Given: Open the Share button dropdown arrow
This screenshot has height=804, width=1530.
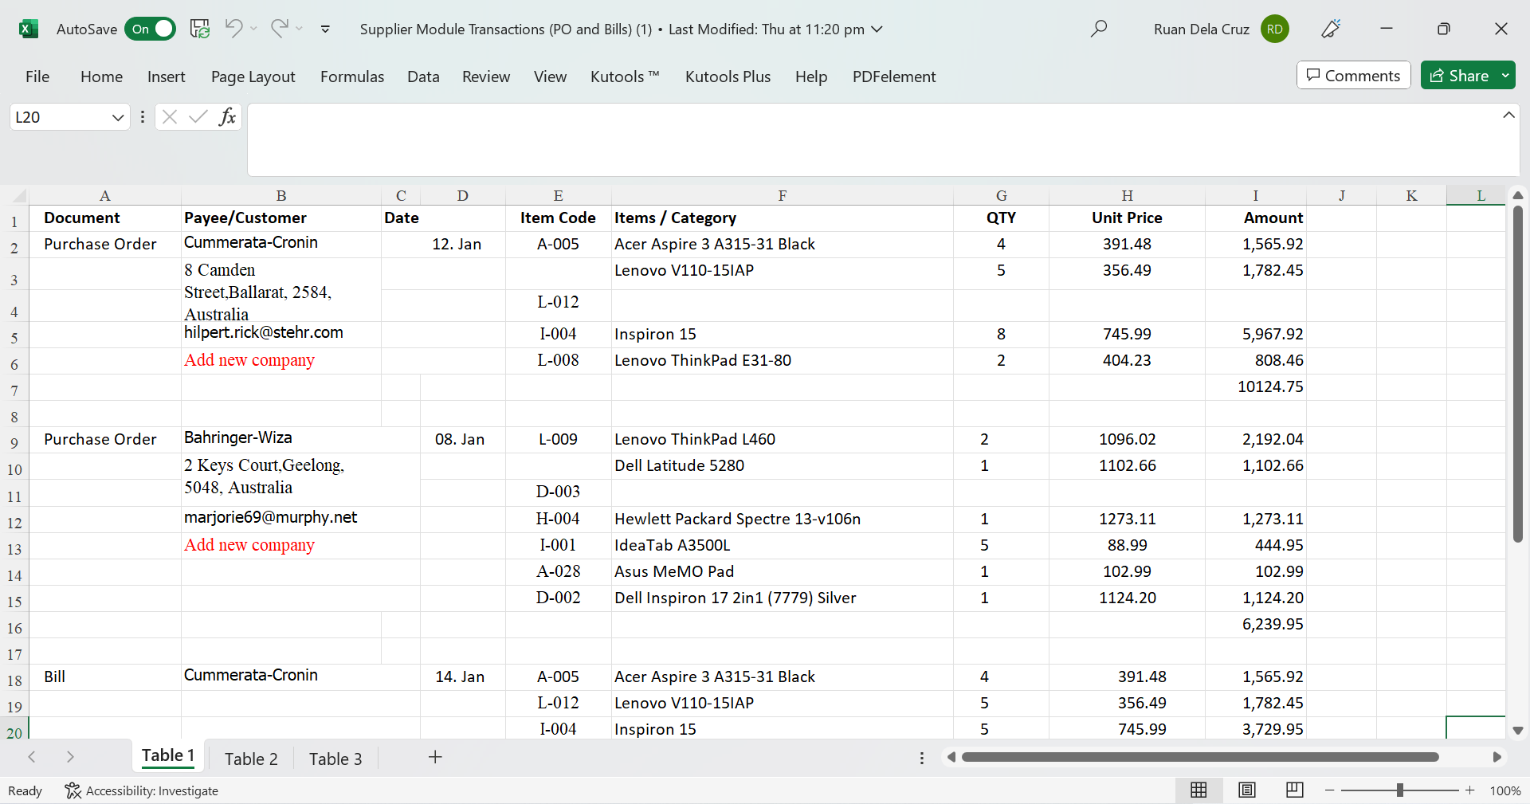Looking at the screenshot, I should tap(1505, 76).
